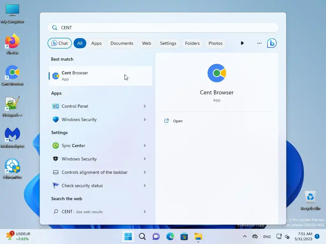Expand Check security status arrow

point(145,186)
